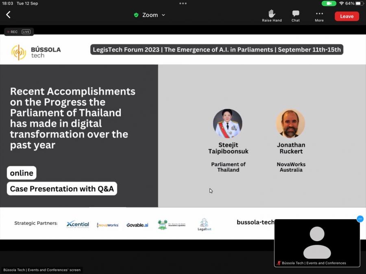Click the Legalbot partner logo
The image size is (366, 274).
pyautogui.click(x=204, y=224)
